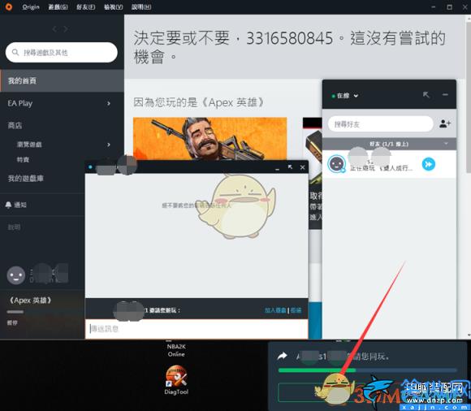The width and height of the screenshot is (471, 411).
Task: Focus the 搜尋遊戲及其他 search field
Action: pyautogui.click(x=61, y=52)
